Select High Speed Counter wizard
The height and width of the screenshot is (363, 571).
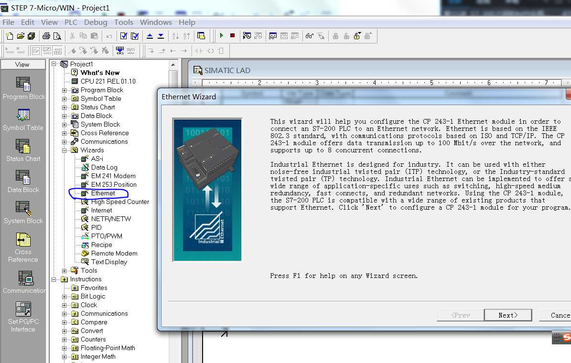(x=120, y=202)
